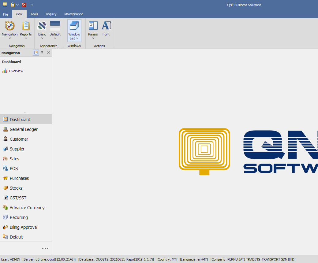318x263 pixels.
Task: Expand the Navigation ribbon dropdown arrow
Action: click(10, 38)
